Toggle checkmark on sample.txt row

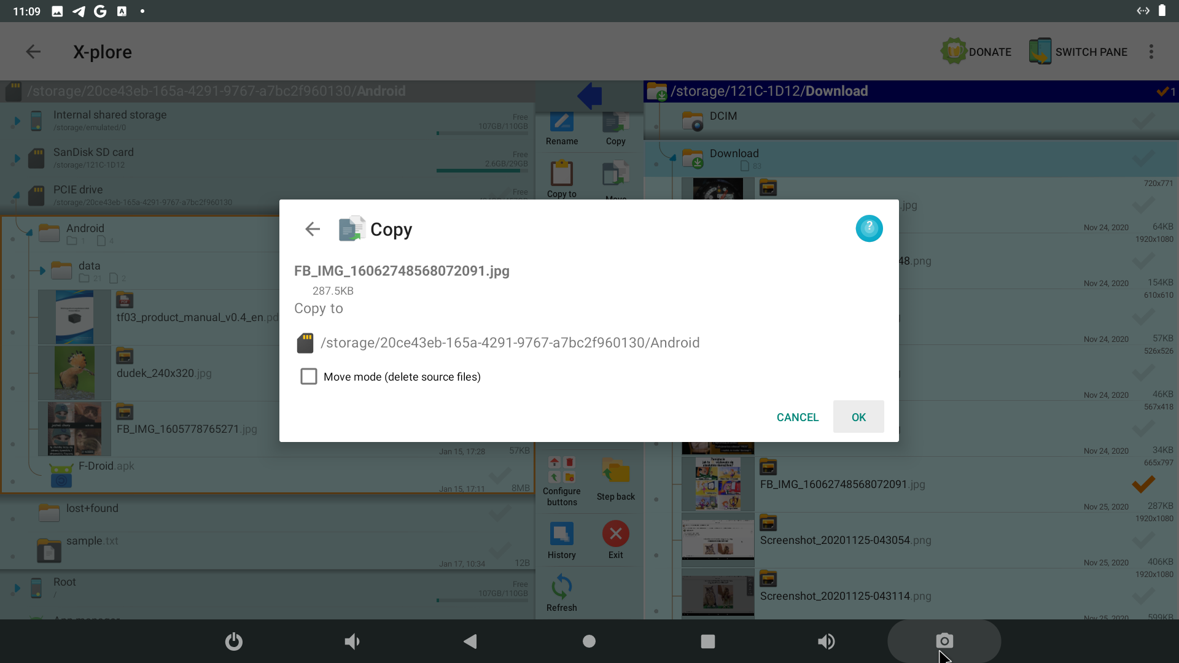500,550
